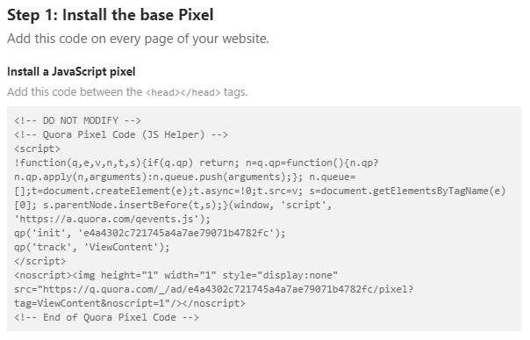Image resolution: width=530 pixels, height=340 pixels.
Task: Click the opening <script> tag line
Action: click(x=37, y=148)
